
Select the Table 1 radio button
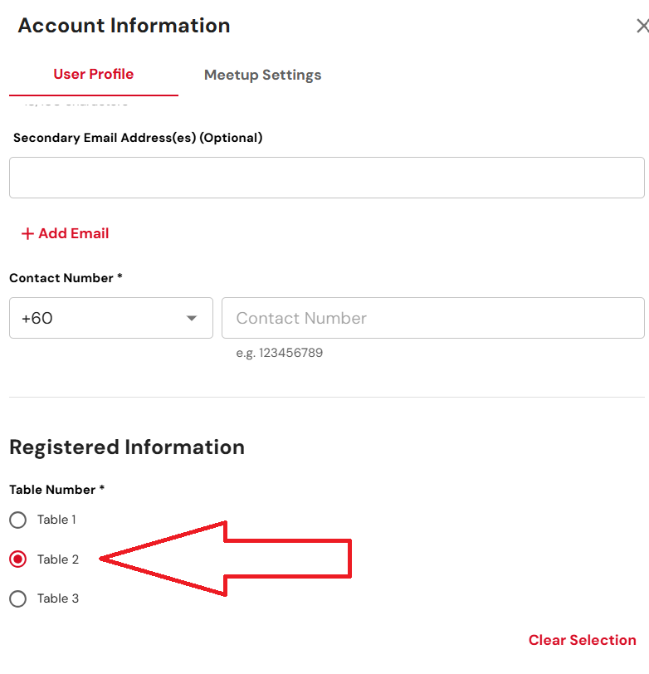click(18, 520)
